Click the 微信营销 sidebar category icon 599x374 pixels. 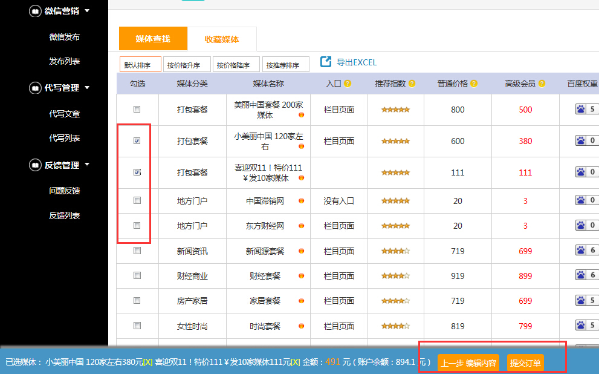pyautogui.click(x=36, y=10)
